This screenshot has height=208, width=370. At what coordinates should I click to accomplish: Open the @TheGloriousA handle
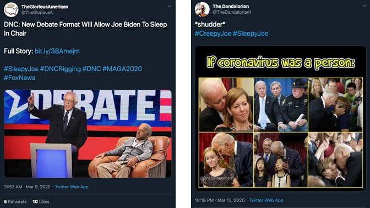pyautogui.click(x=37, y=13)
